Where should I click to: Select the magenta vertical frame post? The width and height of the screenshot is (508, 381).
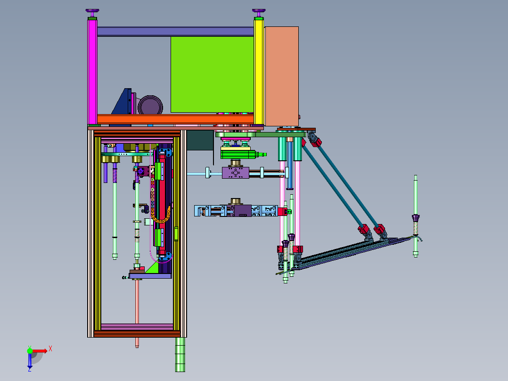[92, 71]
